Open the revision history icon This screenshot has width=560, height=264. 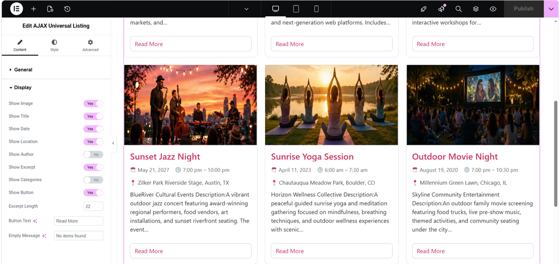coord(67,9)
